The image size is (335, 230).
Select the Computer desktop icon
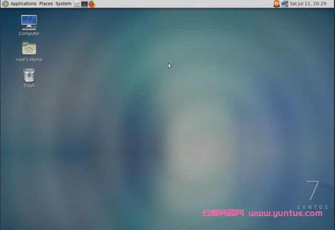click(x=29, y=22)
